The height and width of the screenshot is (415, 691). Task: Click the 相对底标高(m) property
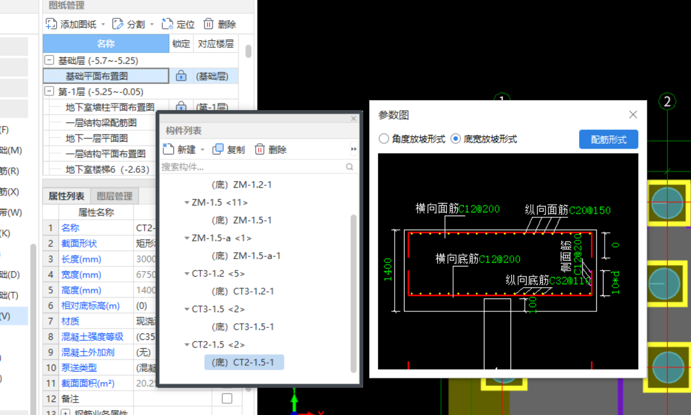click(91, 305)
